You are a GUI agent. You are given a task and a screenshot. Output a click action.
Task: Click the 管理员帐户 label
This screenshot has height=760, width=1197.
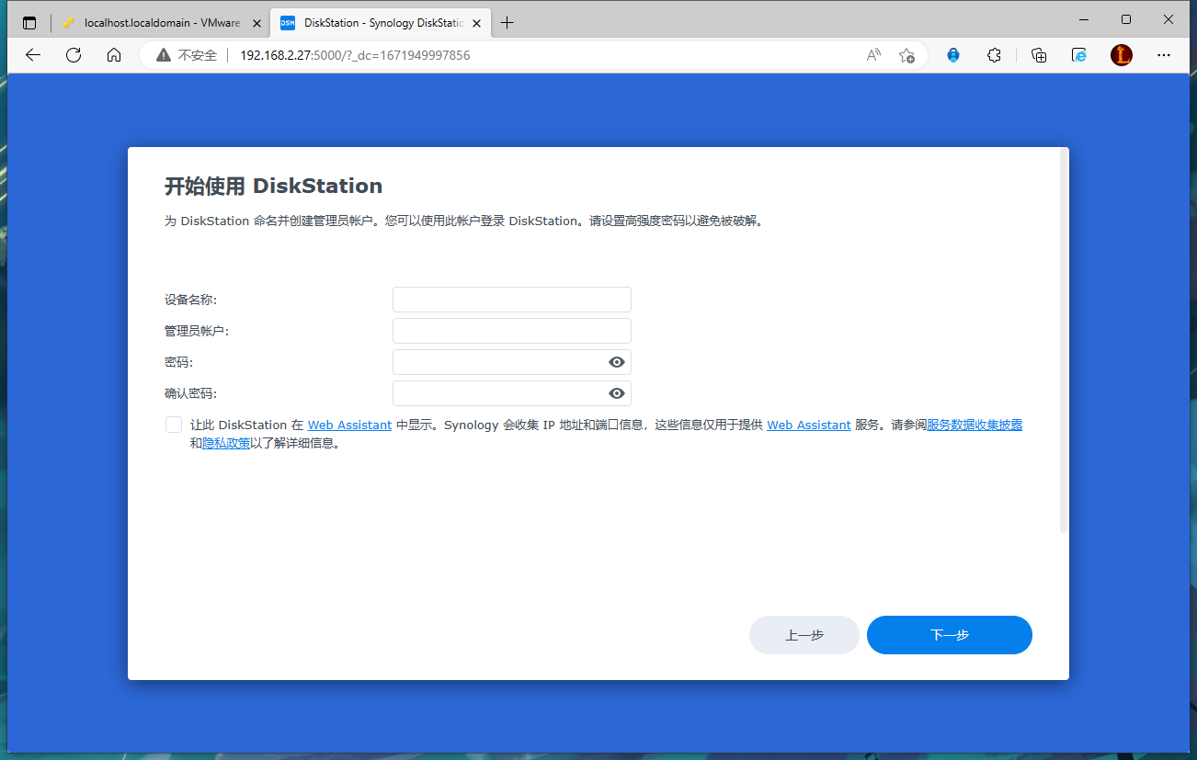(197, 331)
